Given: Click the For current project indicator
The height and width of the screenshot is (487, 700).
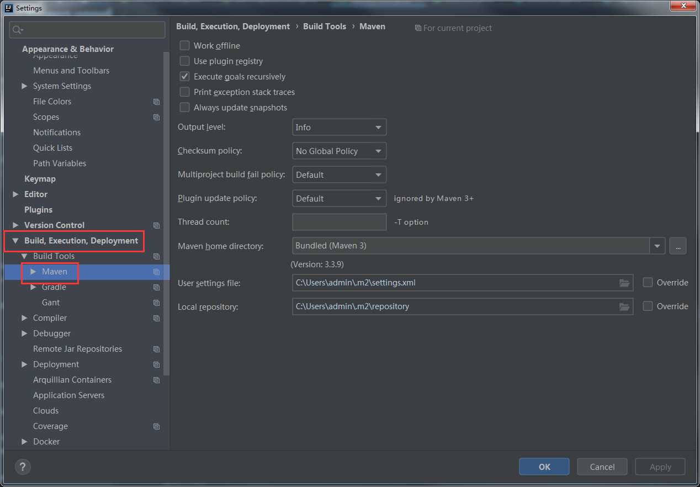Looking at the screenshot, I should pyautogui.click(x=453, y=28).
